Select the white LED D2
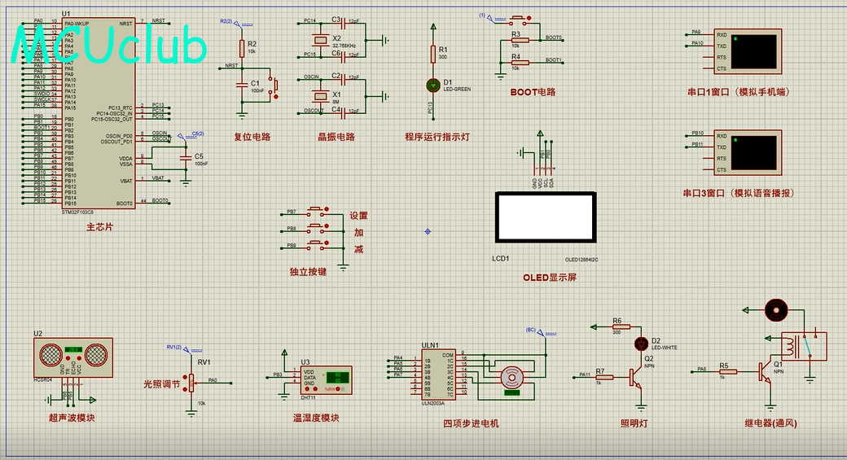Image resolution: width=847 pixels, height=460 pixels. click(x=641, y=344)
